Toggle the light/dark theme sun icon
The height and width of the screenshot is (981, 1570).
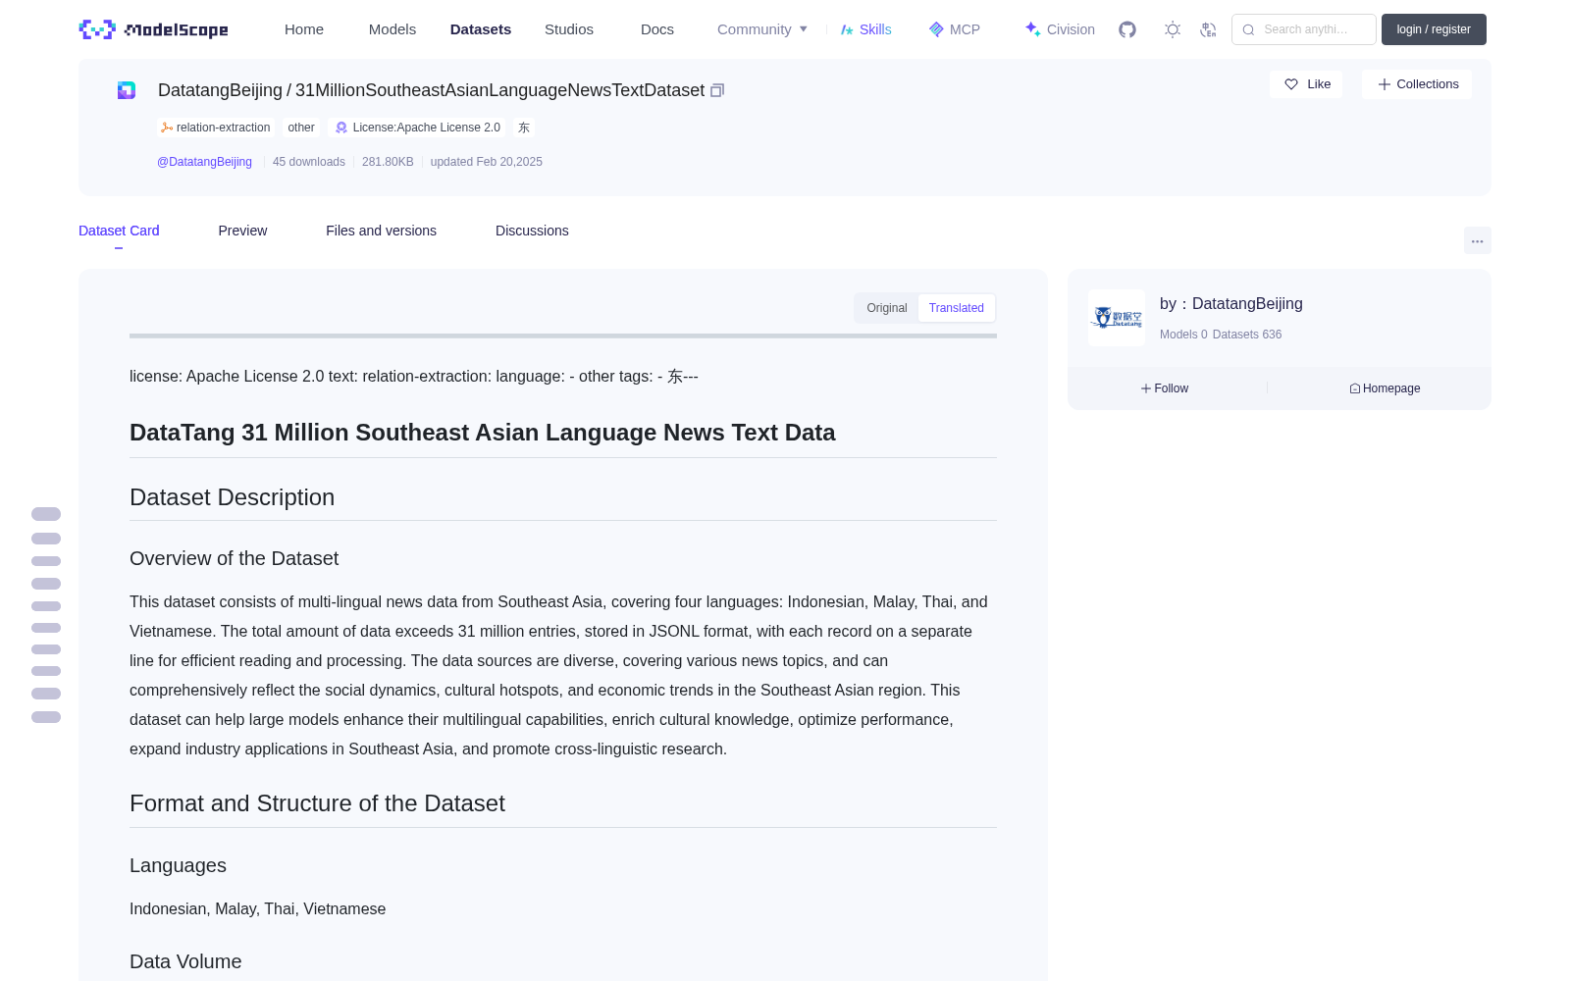coord(1173,29)
